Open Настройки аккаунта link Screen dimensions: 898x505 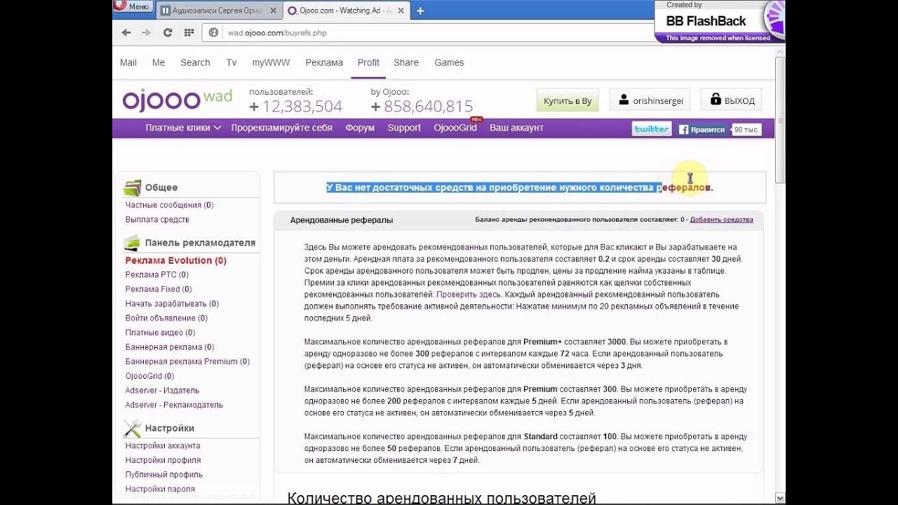pyautogui.click(x=163, y=445)
